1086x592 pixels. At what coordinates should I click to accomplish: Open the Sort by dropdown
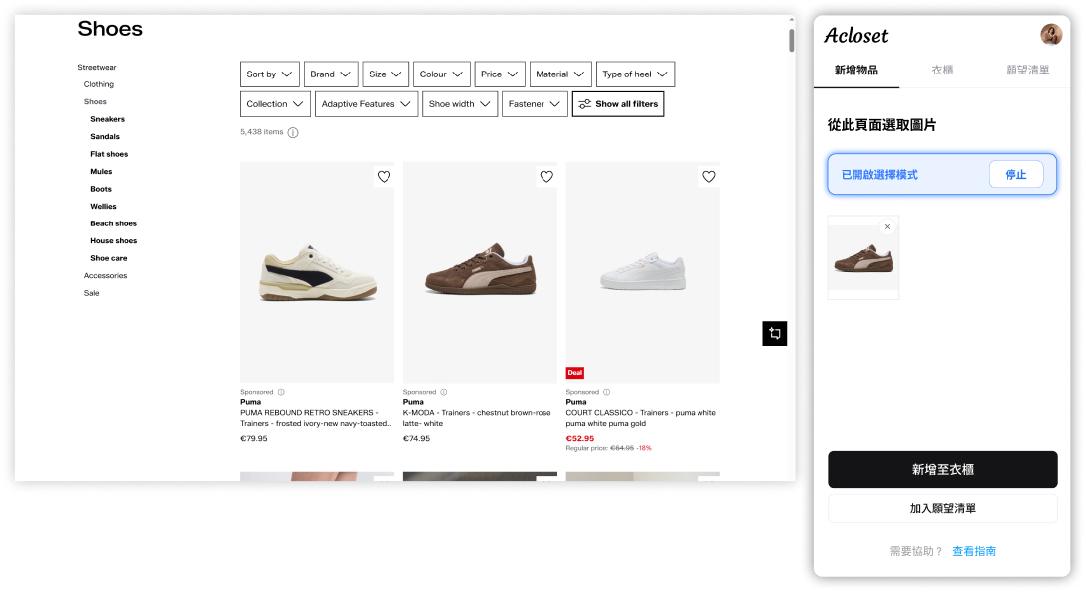click(x=270, y=74)
